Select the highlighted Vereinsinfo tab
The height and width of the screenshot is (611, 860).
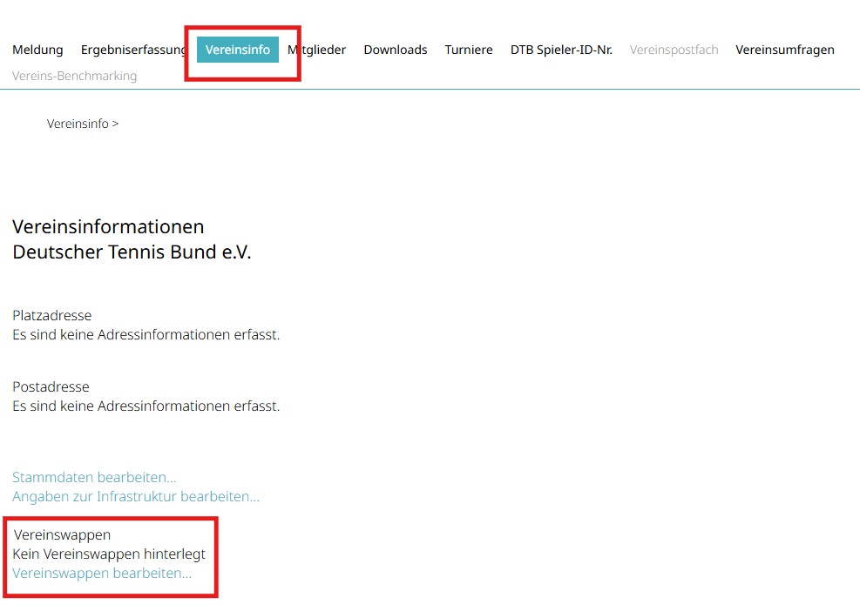tap(238, 50)
